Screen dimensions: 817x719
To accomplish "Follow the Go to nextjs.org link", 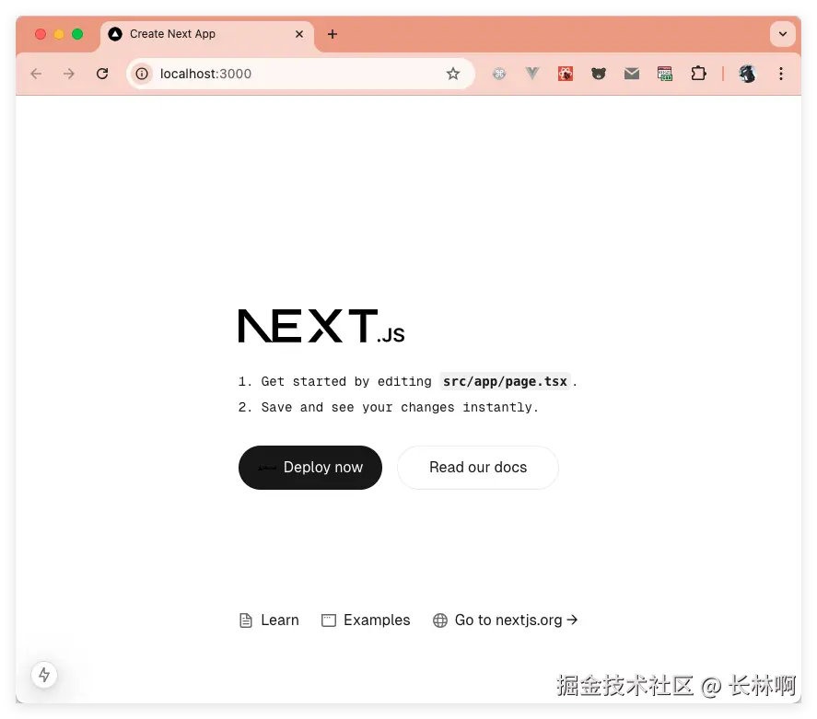I will pyautogui.click(x=505, y=620).
